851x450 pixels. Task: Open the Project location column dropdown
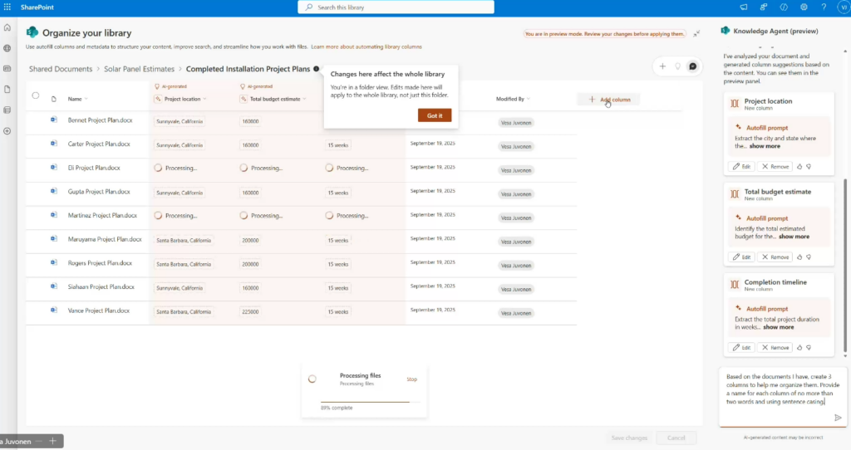coord(204,99)
